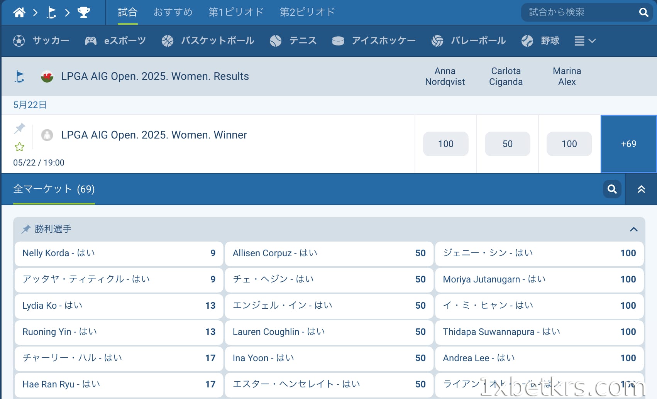Switch to the おすすめ tab
The image size is (657, 399).
tap(173, 12)
